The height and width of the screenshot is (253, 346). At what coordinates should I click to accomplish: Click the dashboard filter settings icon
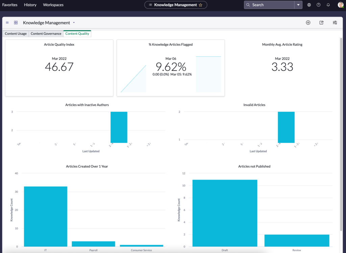335,22
